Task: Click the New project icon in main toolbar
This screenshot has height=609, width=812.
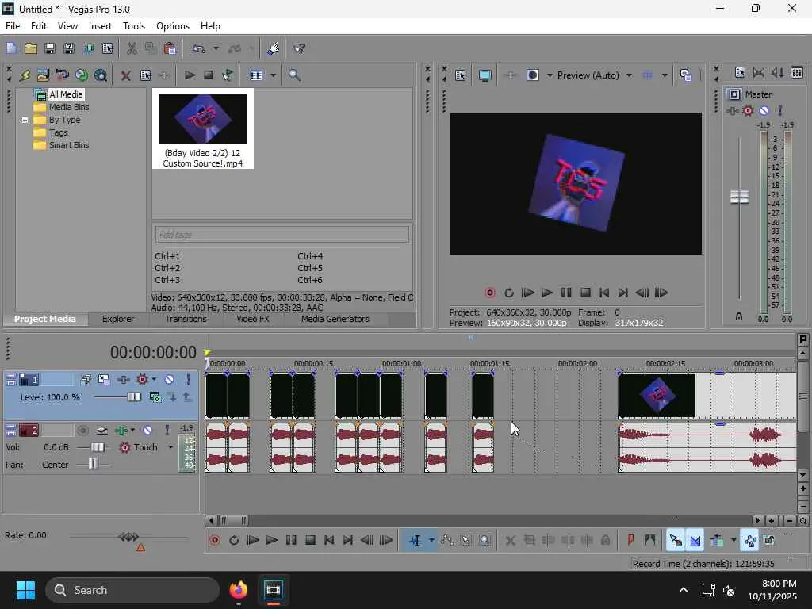Action: pos(11,48)
